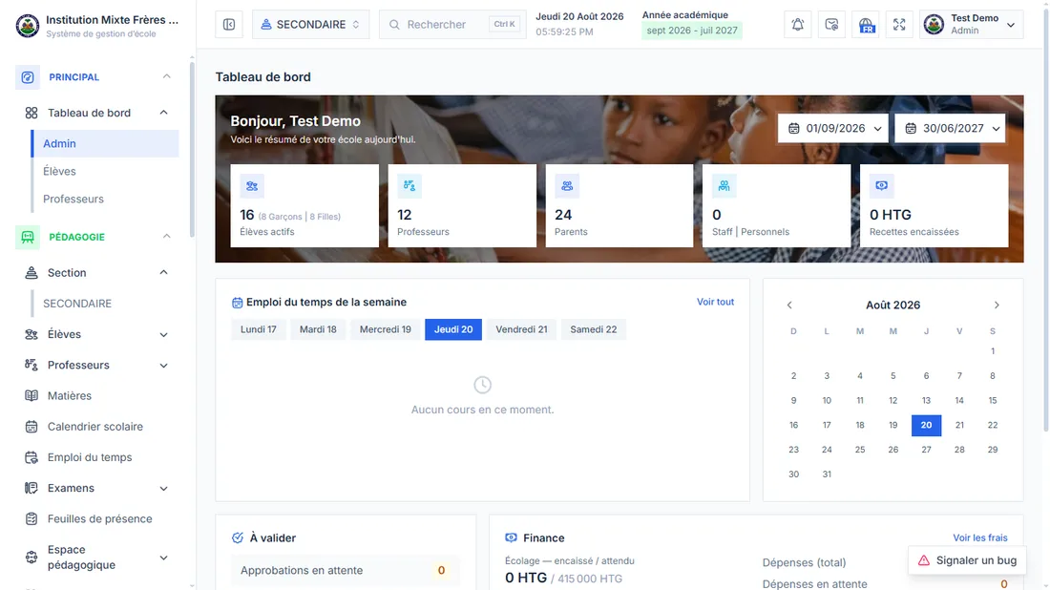The image size is (1050, 590).
Task: Click the PRINCIPAL section icon
Action: click(28, 77)
